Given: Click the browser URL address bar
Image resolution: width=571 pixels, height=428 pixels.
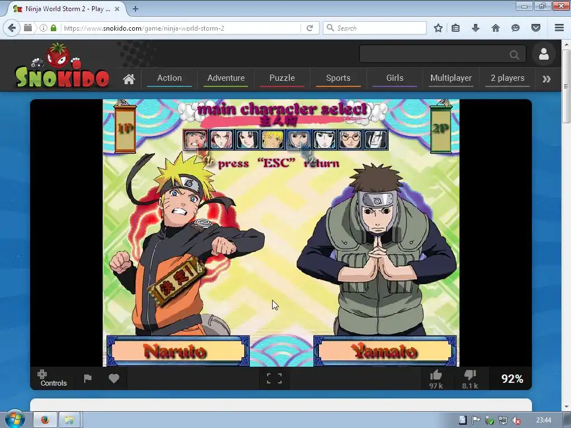Looking at the screenshot, I should pyautogui.click(x=180, y=28).
